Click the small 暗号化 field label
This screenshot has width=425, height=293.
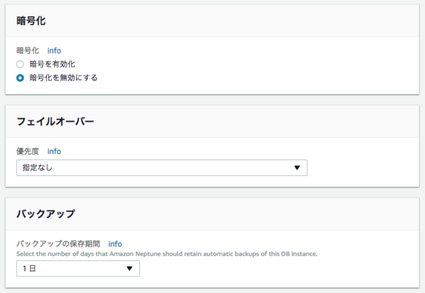coord(28,50)
